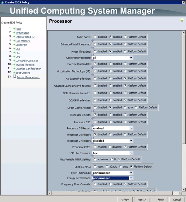Enable Processor C6 Report

point(110,135)
